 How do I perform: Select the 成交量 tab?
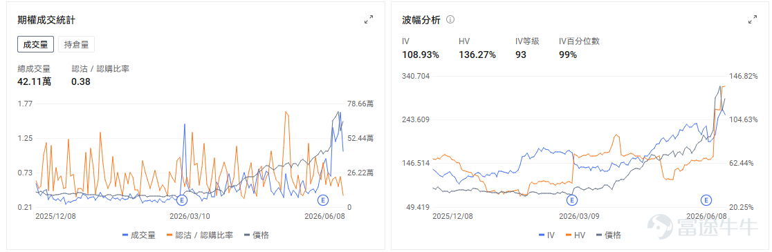pyautogui.click(x=35, y=44)
